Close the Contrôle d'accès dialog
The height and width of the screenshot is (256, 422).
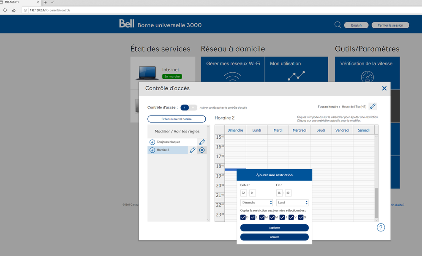[x=384, y=88]
